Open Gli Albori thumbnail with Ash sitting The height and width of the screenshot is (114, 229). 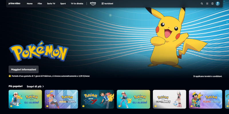(25, 99)
